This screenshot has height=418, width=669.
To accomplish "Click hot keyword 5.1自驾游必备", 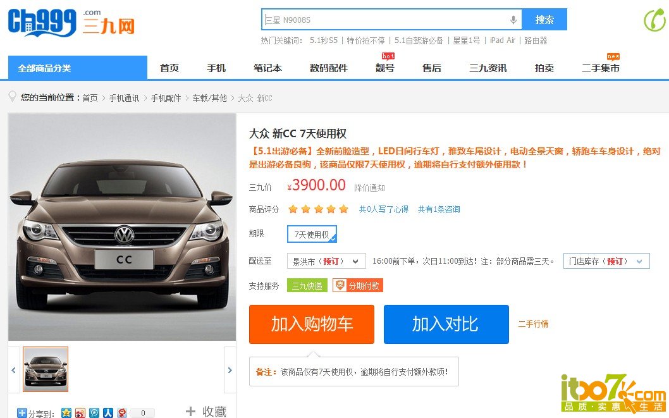I will 419,40.
